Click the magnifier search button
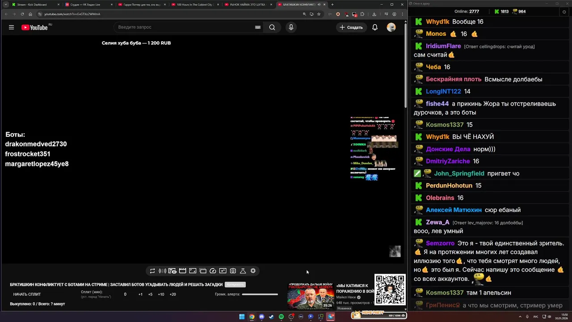Image resolution: width=572 pixels, height=322 pixels. [272, 27]
